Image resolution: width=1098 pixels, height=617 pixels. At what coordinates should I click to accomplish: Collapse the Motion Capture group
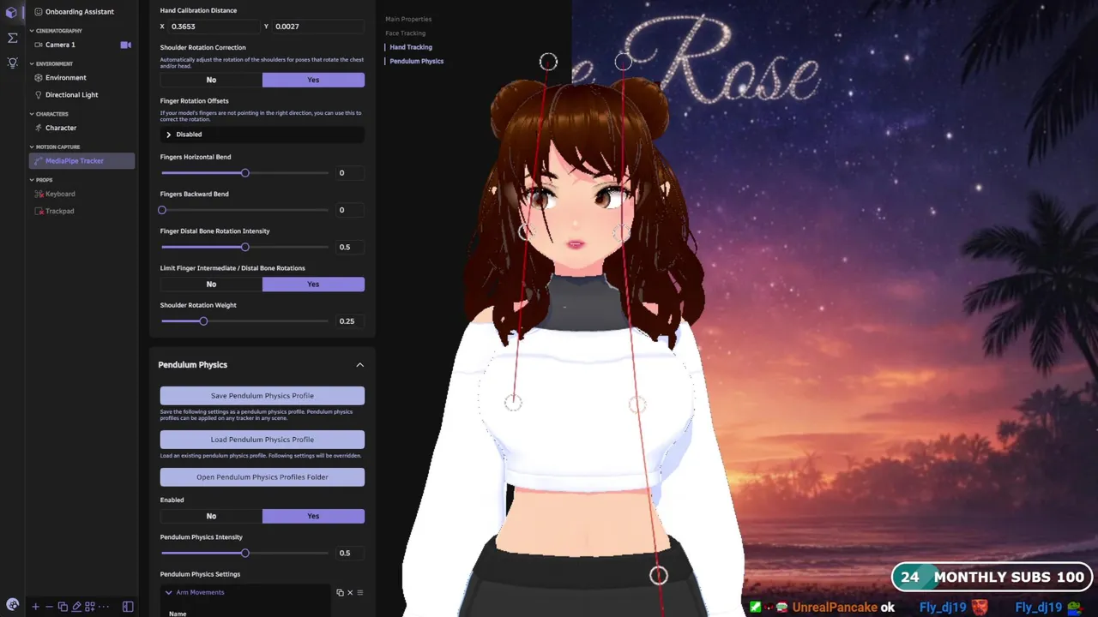(x=33, y=147)
